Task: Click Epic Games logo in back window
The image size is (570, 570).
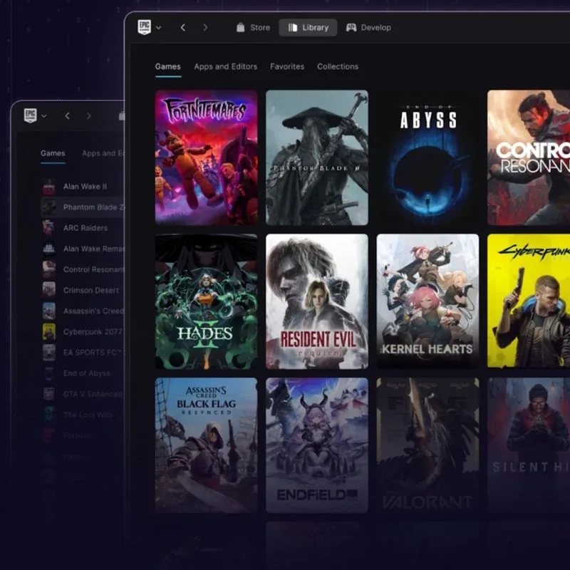Action: click(30, 115)
